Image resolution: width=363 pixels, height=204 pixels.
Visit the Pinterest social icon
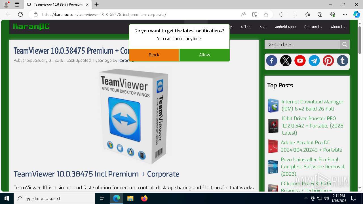pyautogui.click(x=328, y=61)
